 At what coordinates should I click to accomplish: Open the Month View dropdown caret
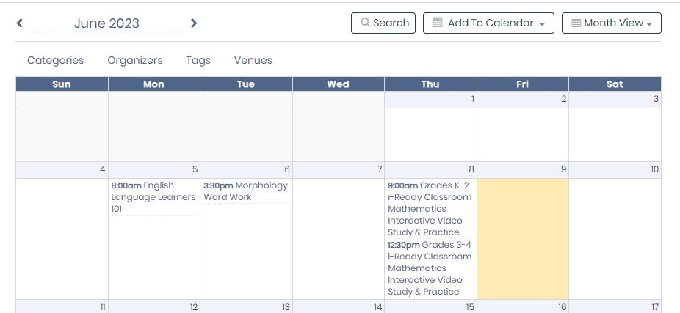point(649,24)
